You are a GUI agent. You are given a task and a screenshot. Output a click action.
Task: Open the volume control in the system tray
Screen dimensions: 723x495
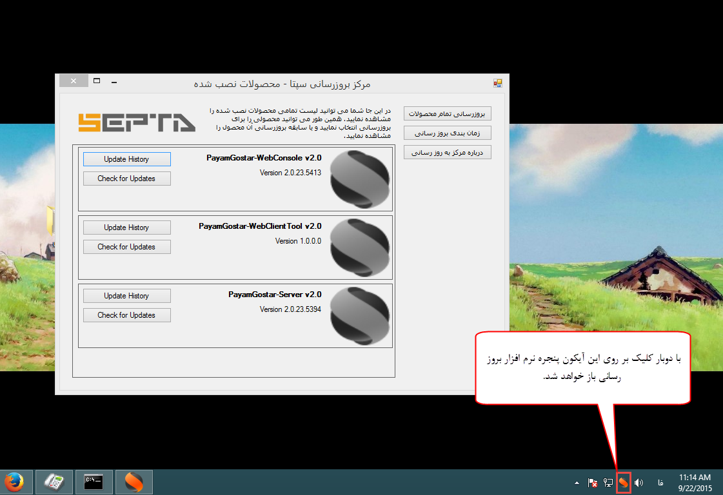(639, 483)
